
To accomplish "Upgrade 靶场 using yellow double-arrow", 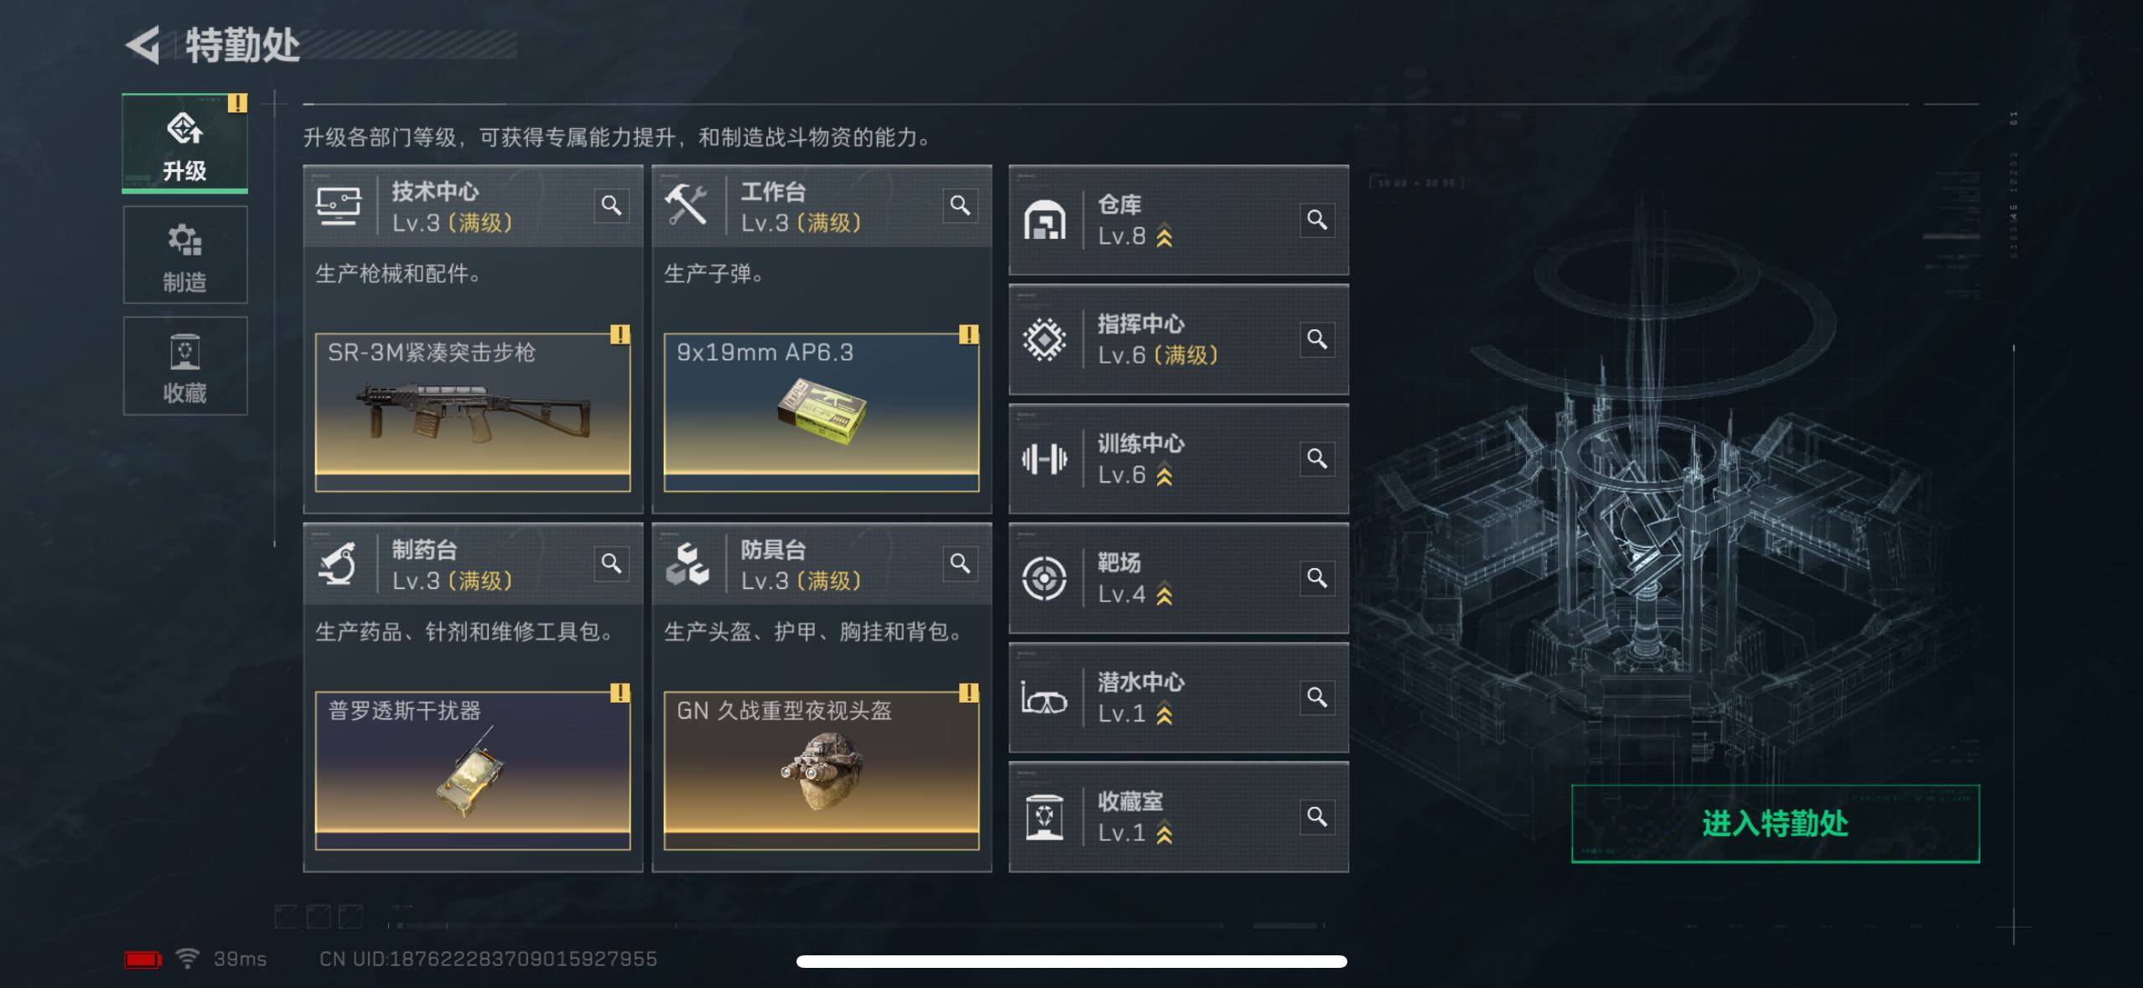I will 1164,595.
